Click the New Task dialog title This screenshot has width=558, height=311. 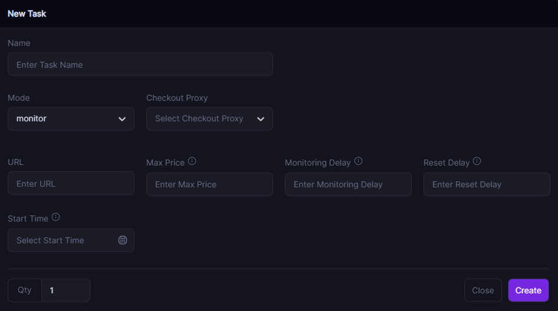(x=27, y=14)
